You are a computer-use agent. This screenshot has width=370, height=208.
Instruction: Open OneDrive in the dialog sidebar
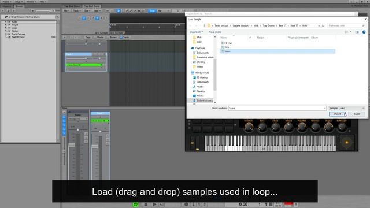point(199,48)
